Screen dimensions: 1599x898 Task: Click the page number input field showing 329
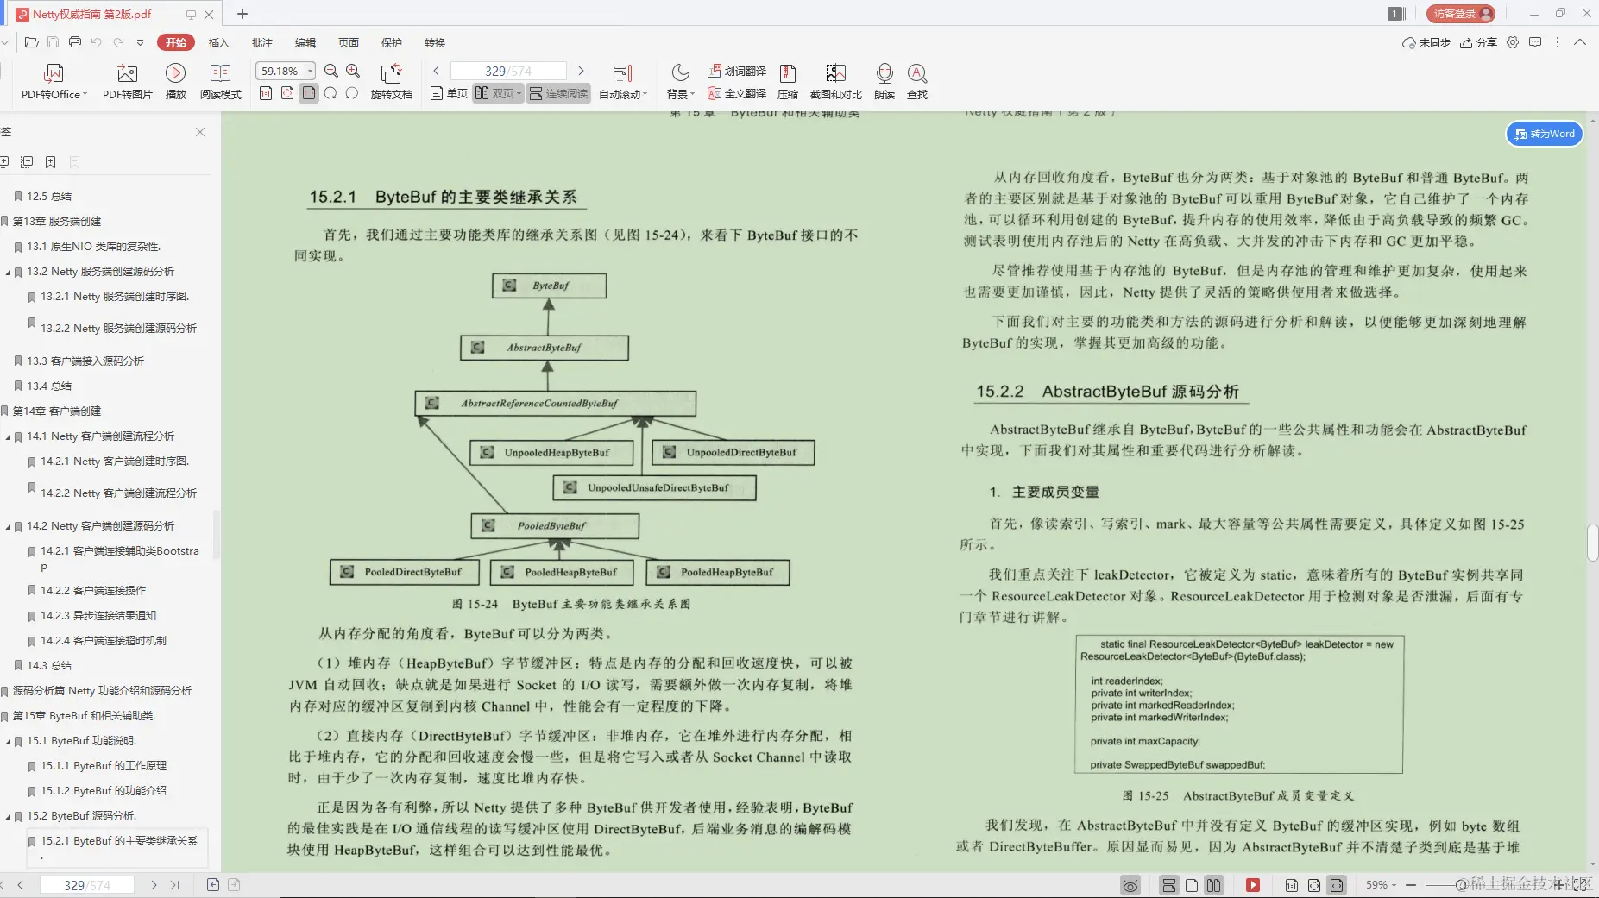(x=509, y=70)
